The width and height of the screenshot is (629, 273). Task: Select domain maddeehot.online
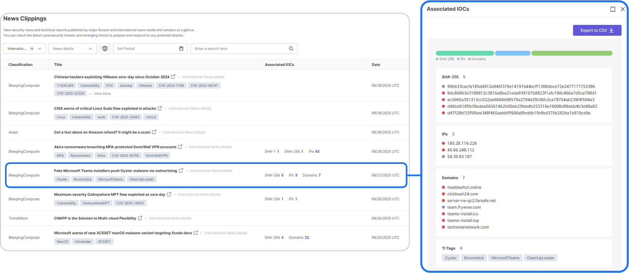(x=464, y=187)
